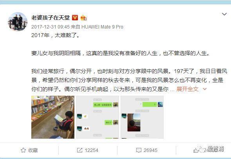This screenshot has height=159, width=231.
Task: Open comments count 26945
Action: tap(150, 150)
